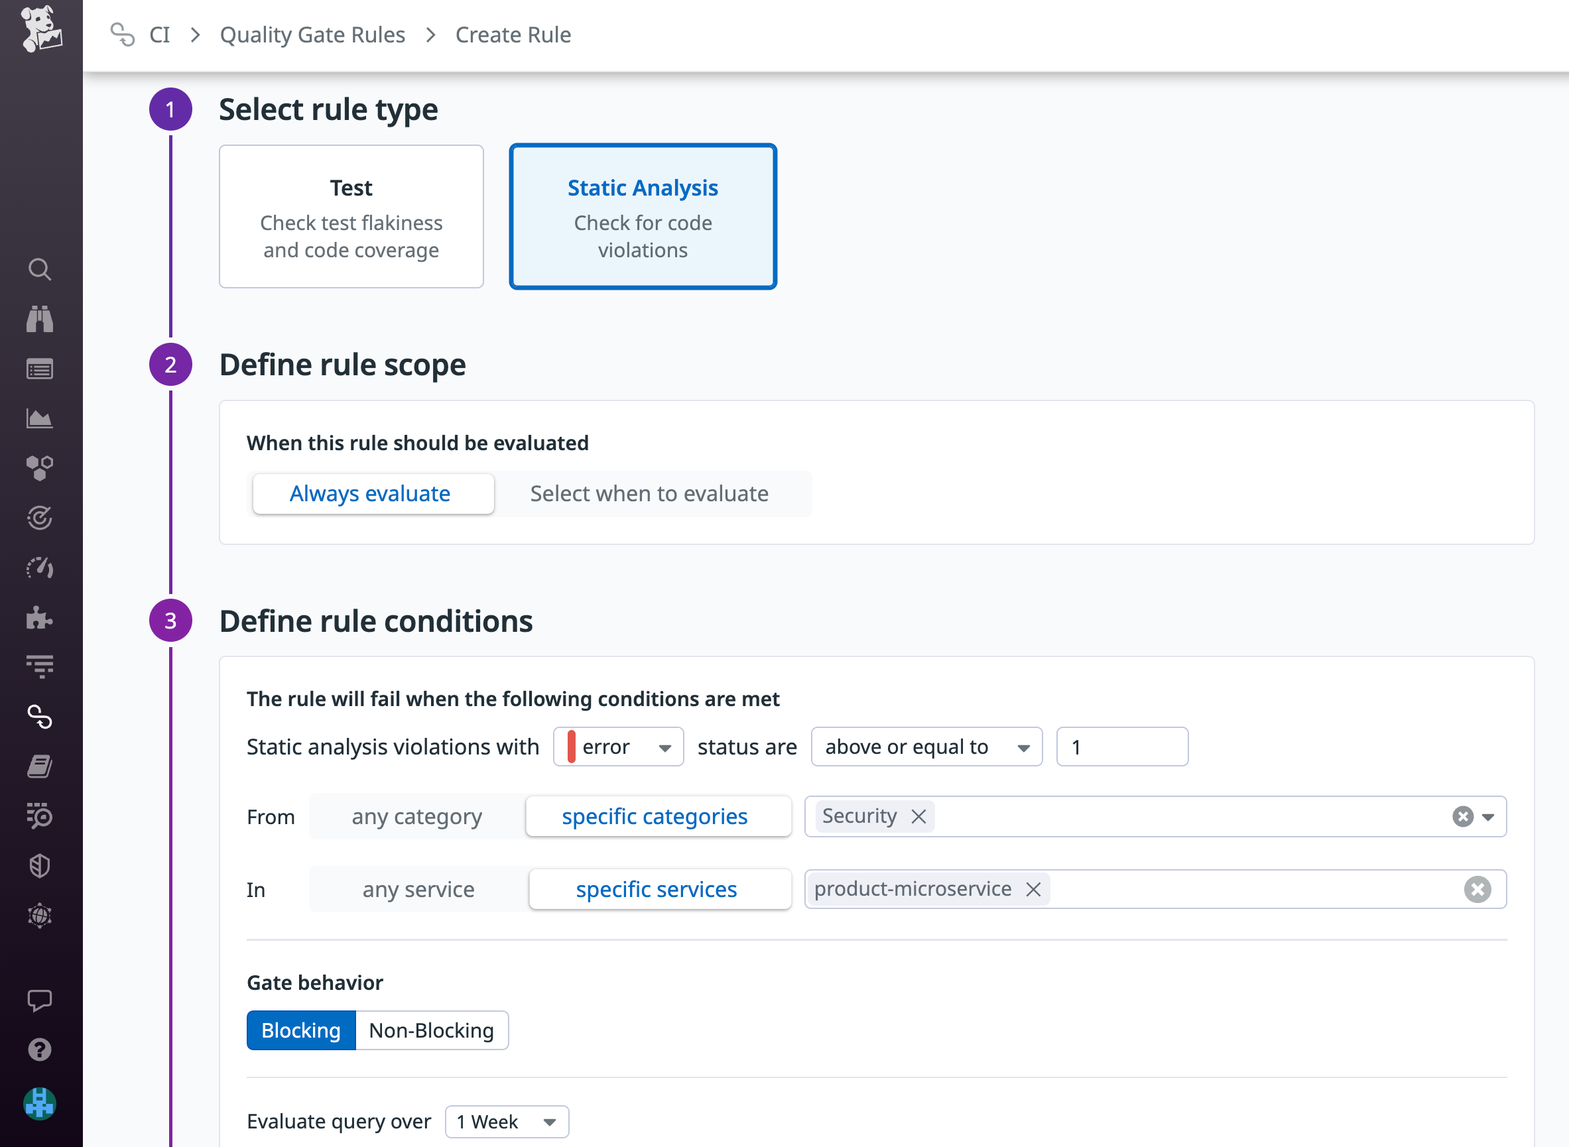Switch evaluation to Select when to evaluate

[649, 494]
